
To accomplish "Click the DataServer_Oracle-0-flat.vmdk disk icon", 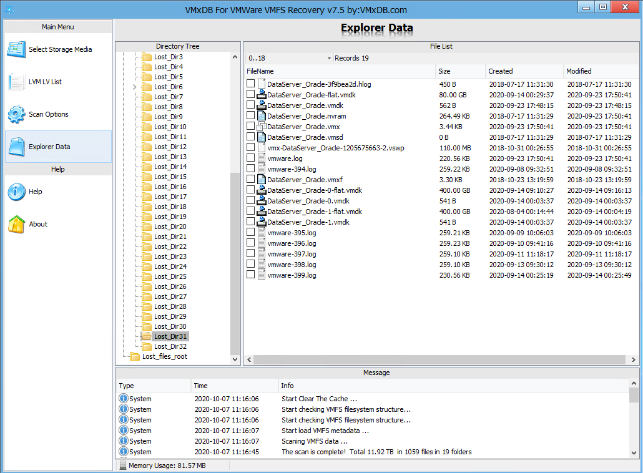I will coord(261,190).
